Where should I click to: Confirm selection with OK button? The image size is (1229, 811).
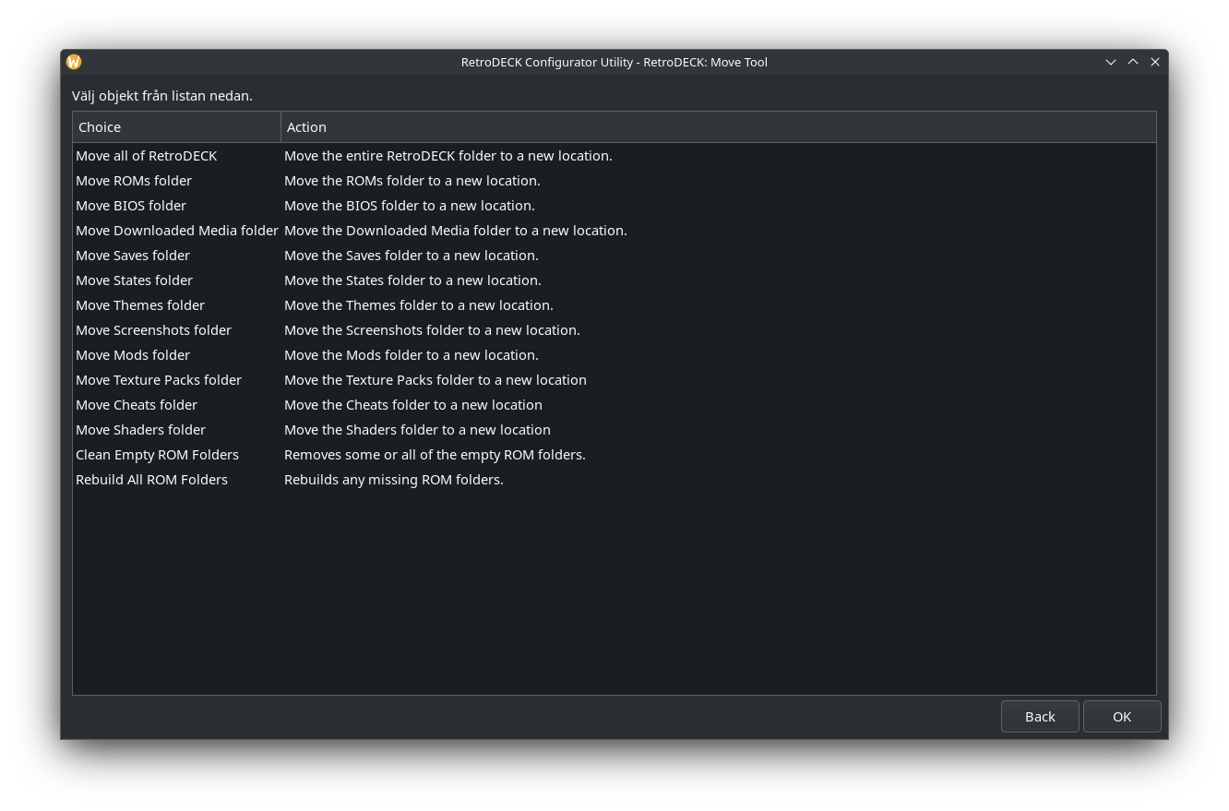point(1121,717)
